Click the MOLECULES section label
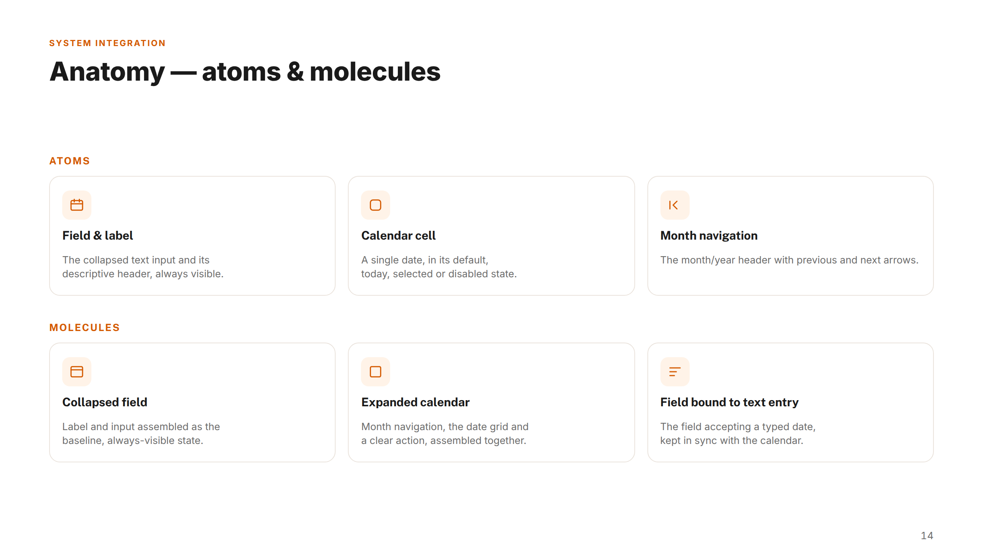 point(84,328)
